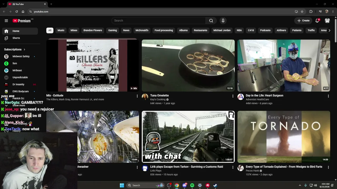Click the Create button
Screen dimensions: 337x189
[304, 21]
